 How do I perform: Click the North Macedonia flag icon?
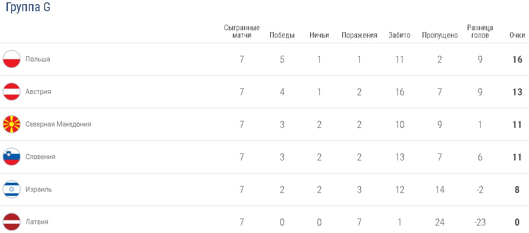[12, 125]
